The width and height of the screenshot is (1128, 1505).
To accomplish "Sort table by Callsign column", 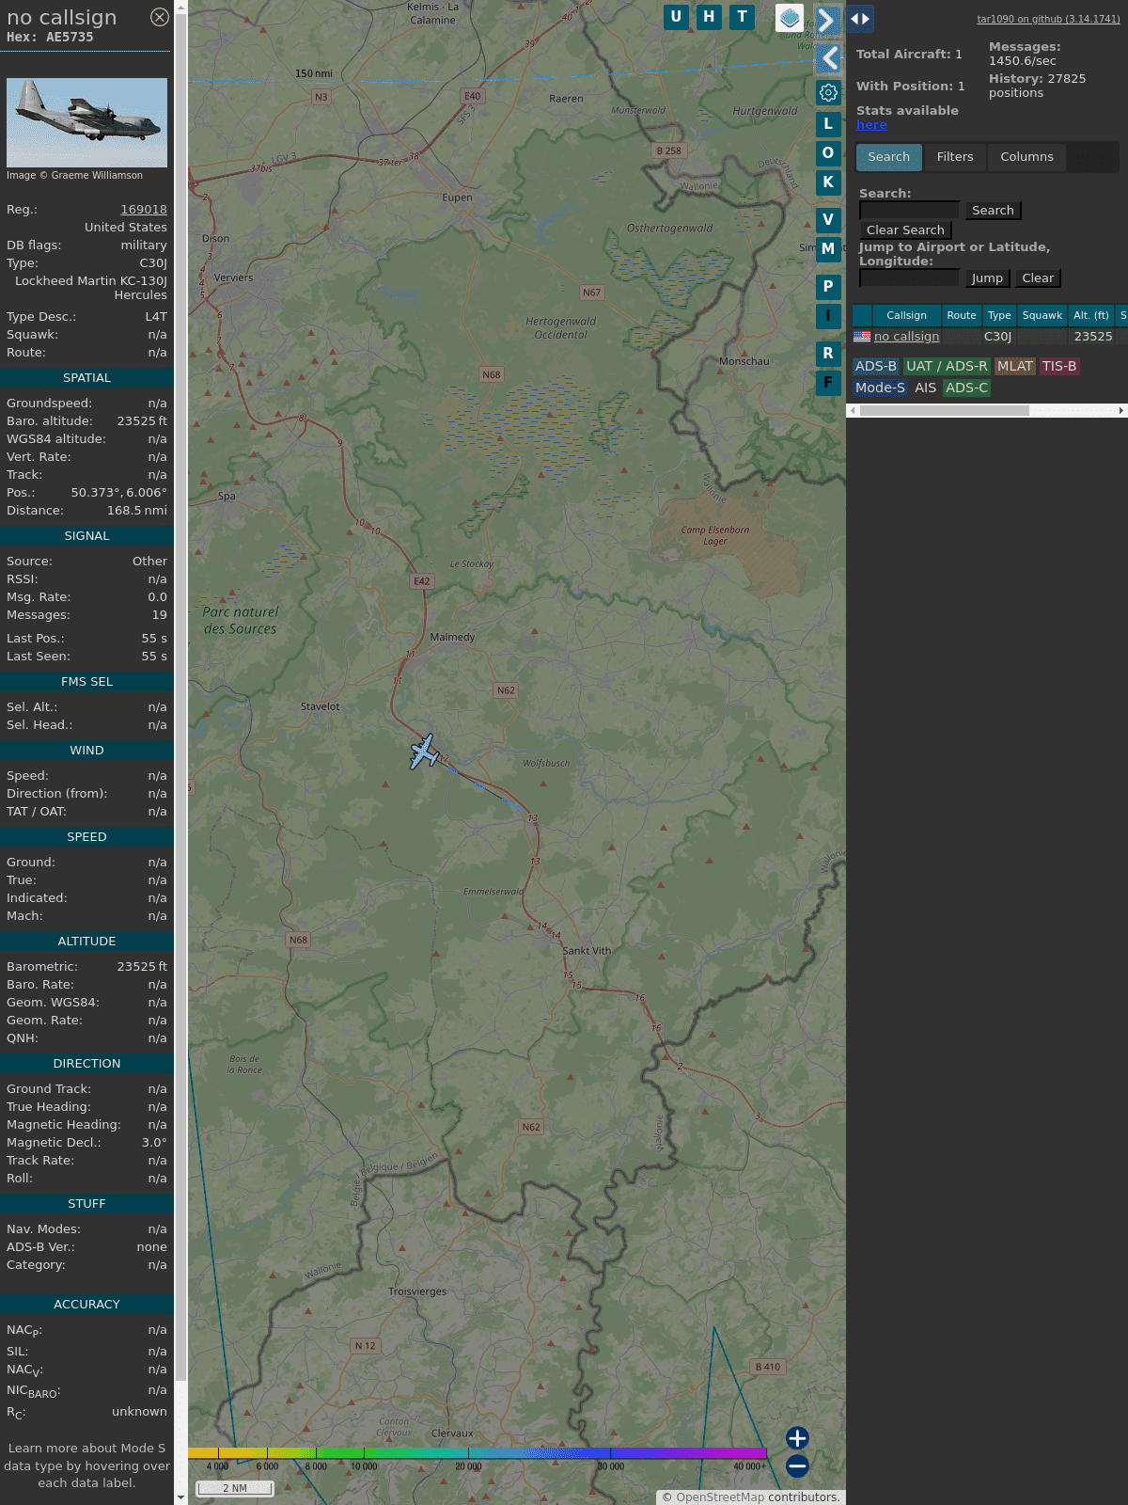I will 907,316.
